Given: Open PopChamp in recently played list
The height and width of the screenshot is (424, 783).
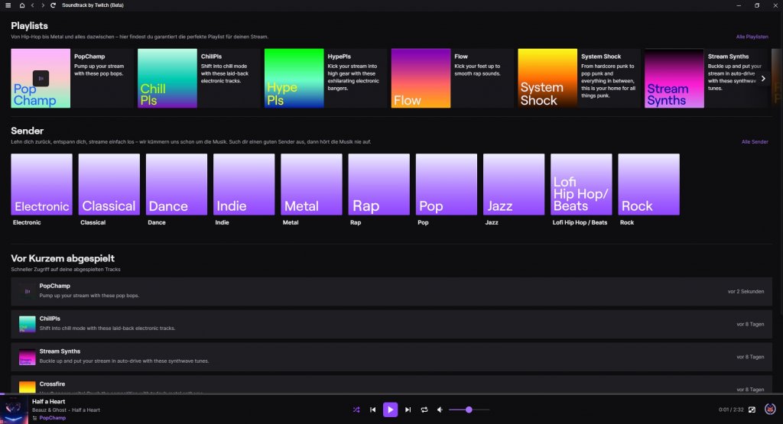Looking at the screenshot, I should pos(391,291).
